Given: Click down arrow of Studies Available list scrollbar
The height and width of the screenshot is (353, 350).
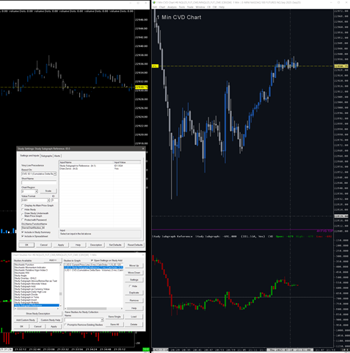Looking at the screenshot, I should pyautogui.click(x=60, y=306).
